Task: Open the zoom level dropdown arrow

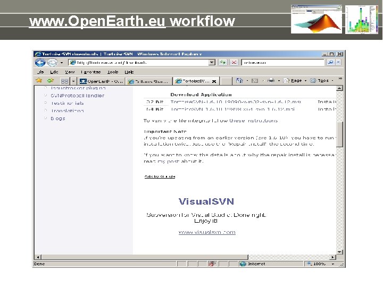Action: tap(332, 264)
